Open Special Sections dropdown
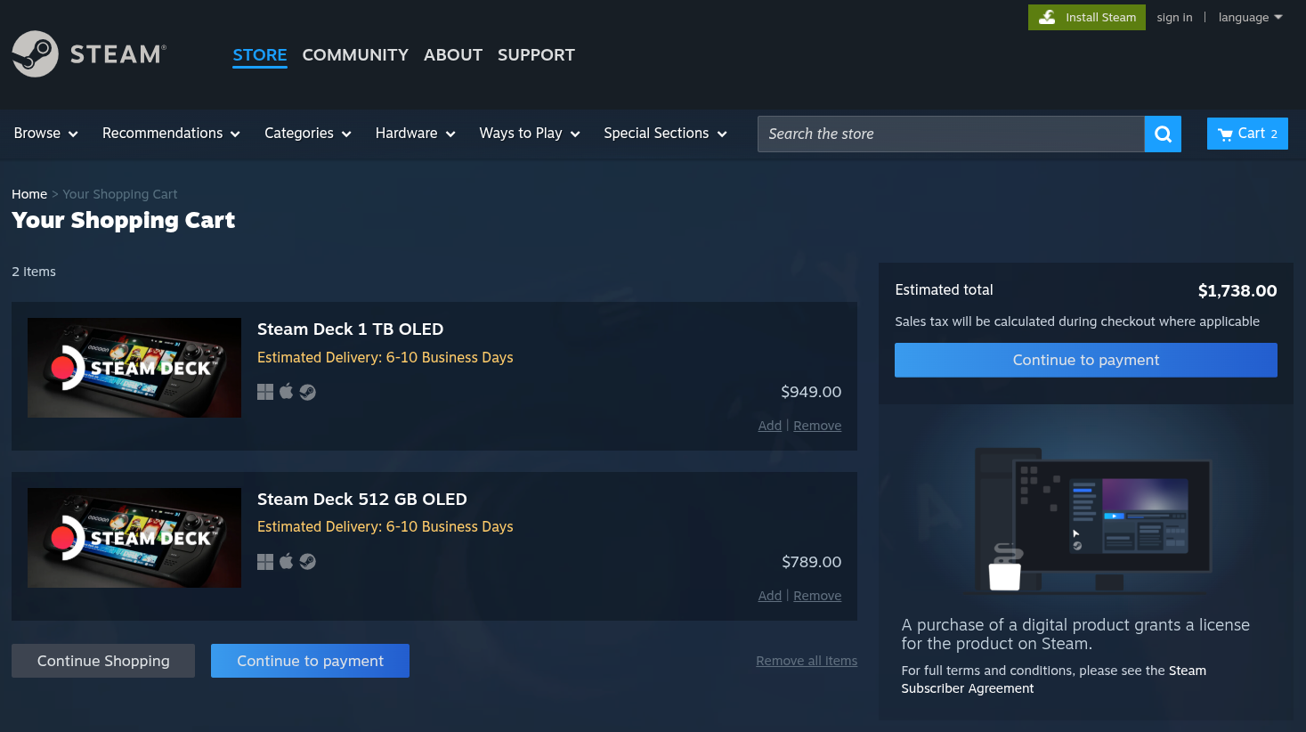The width and height of the screenshot is (1306, 732). pos(666,134)
